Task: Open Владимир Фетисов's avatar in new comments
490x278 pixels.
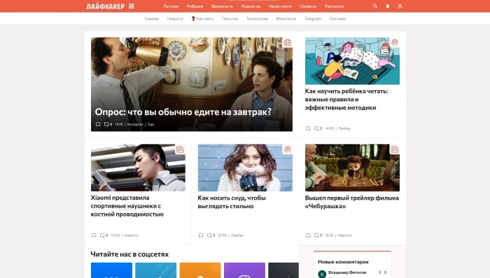Action: coord(322,274)
